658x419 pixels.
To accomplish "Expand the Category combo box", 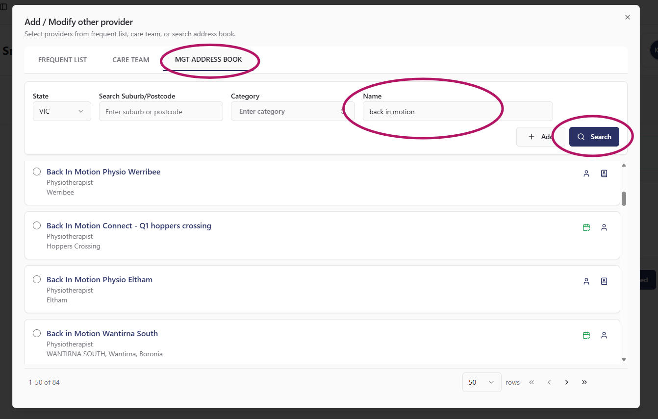I will click(293, 111).
